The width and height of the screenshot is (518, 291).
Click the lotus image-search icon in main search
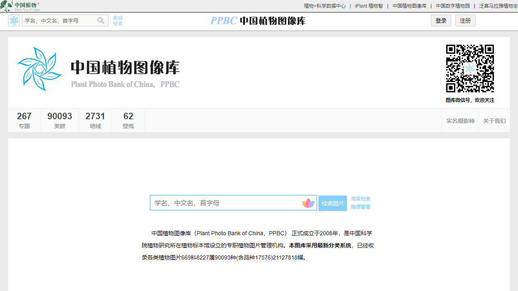coord(308,203)
